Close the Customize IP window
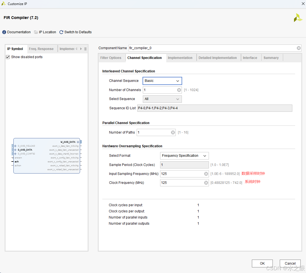The image size is (306, 273). tap(303, 4)
